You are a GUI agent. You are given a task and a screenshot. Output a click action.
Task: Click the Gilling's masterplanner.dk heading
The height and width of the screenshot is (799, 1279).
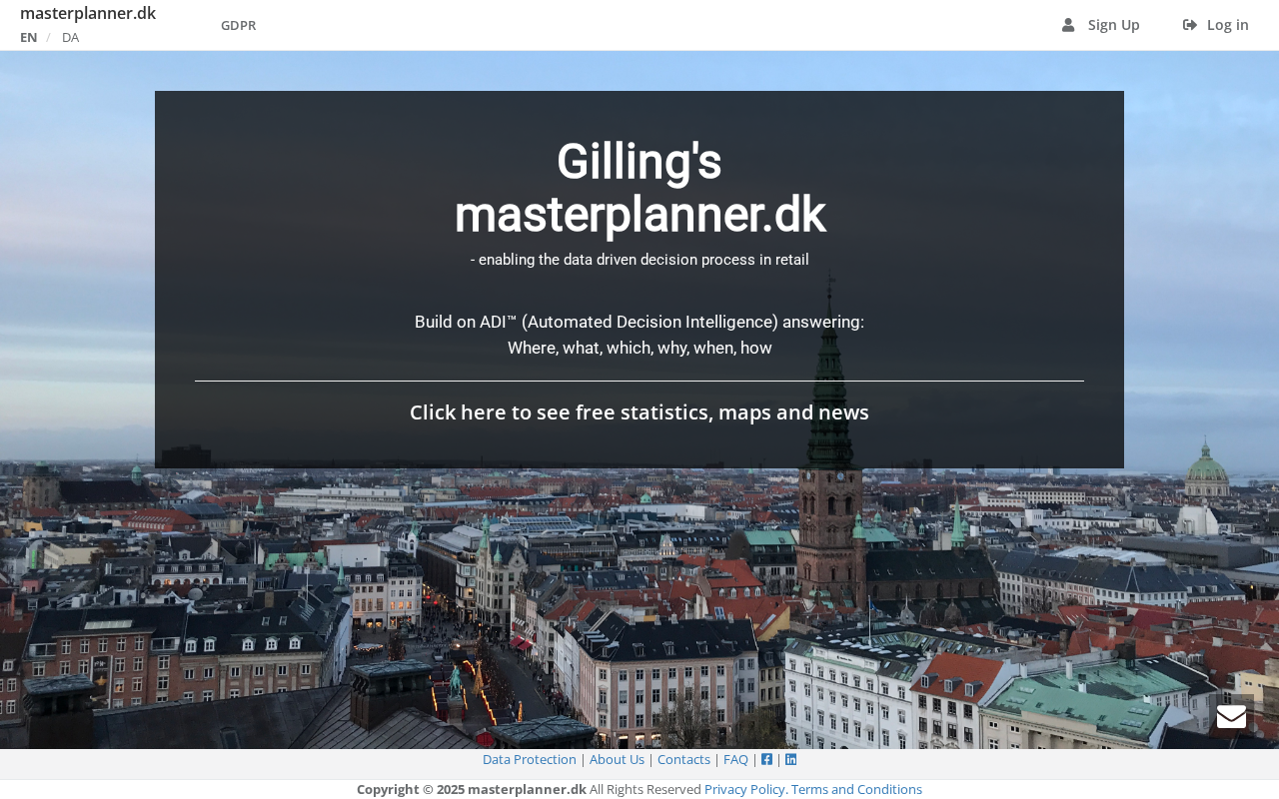click(639, 188)
